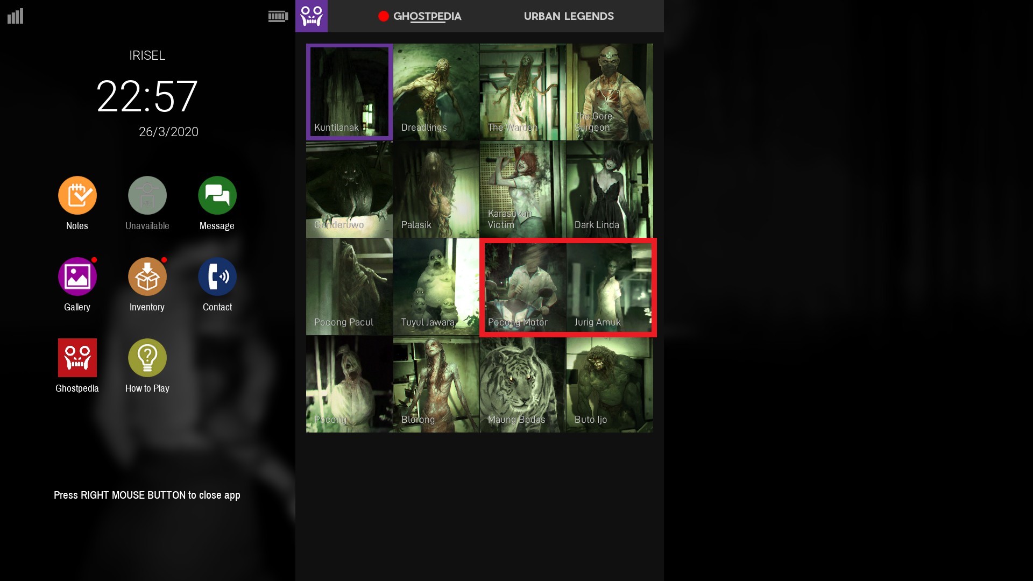Open the Contact phone icon
The height and width of the screenshot is (581, 1033).
coord(217,277)
